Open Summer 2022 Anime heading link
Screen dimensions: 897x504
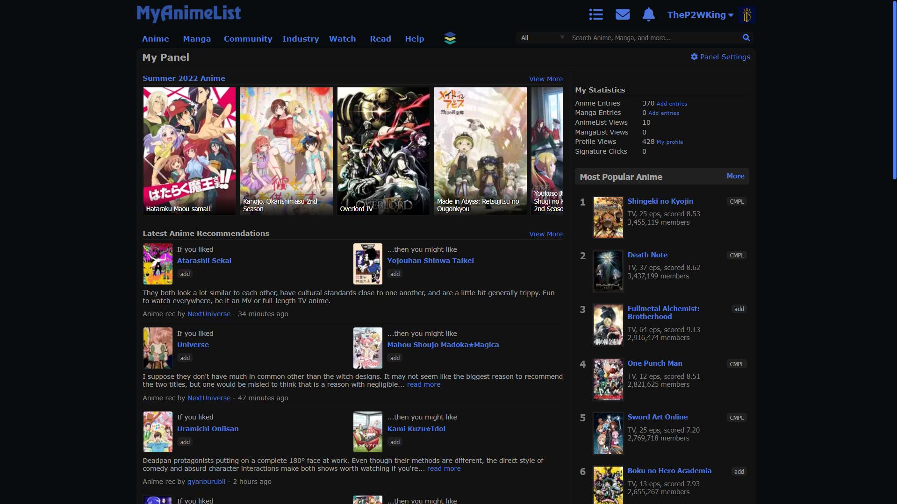(x=184, y=78)
